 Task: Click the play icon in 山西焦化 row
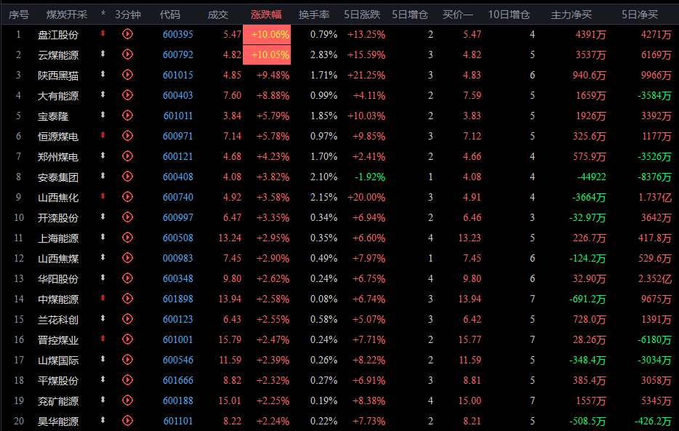(x=128, y=197)
